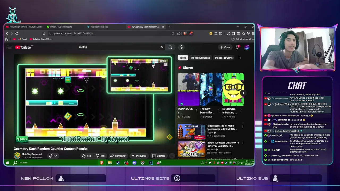Image resolution: width=340 pixels, height=191 pixels.
Task: Open the browser extensions puzzle icon
Action: [x=216, y=33]
